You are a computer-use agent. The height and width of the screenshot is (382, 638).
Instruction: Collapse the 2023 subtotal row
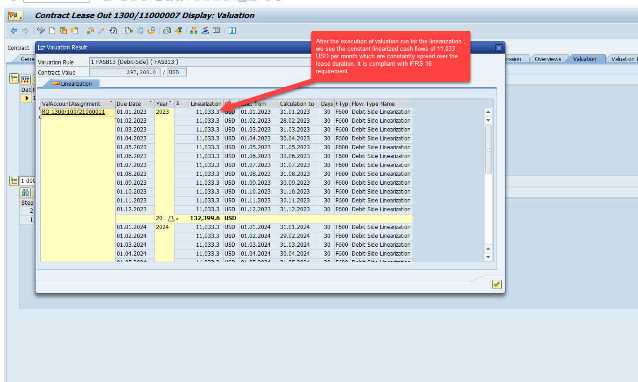tap(171, 218)
